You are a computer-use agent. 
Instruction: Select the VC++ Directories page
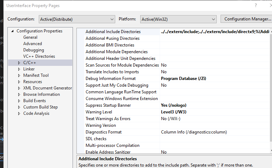[x=39, y=56]
